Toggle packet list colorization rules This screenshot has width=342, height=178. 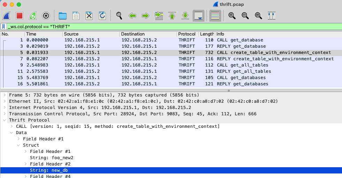(215, 16)
